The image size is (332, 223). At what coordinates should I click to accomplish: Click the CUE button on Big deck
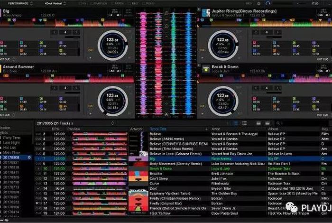pos(91,50)
